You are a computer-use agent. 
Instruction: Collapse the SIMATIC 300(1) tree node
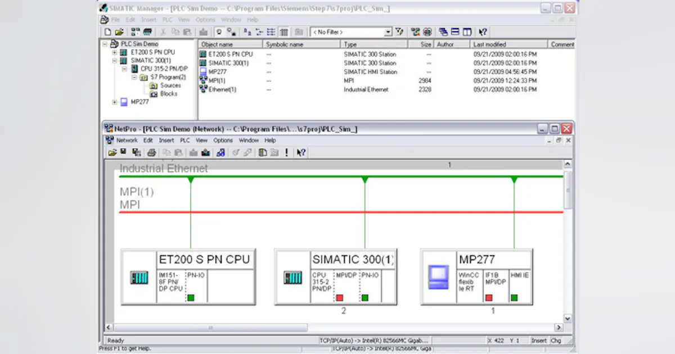point(115,60)
